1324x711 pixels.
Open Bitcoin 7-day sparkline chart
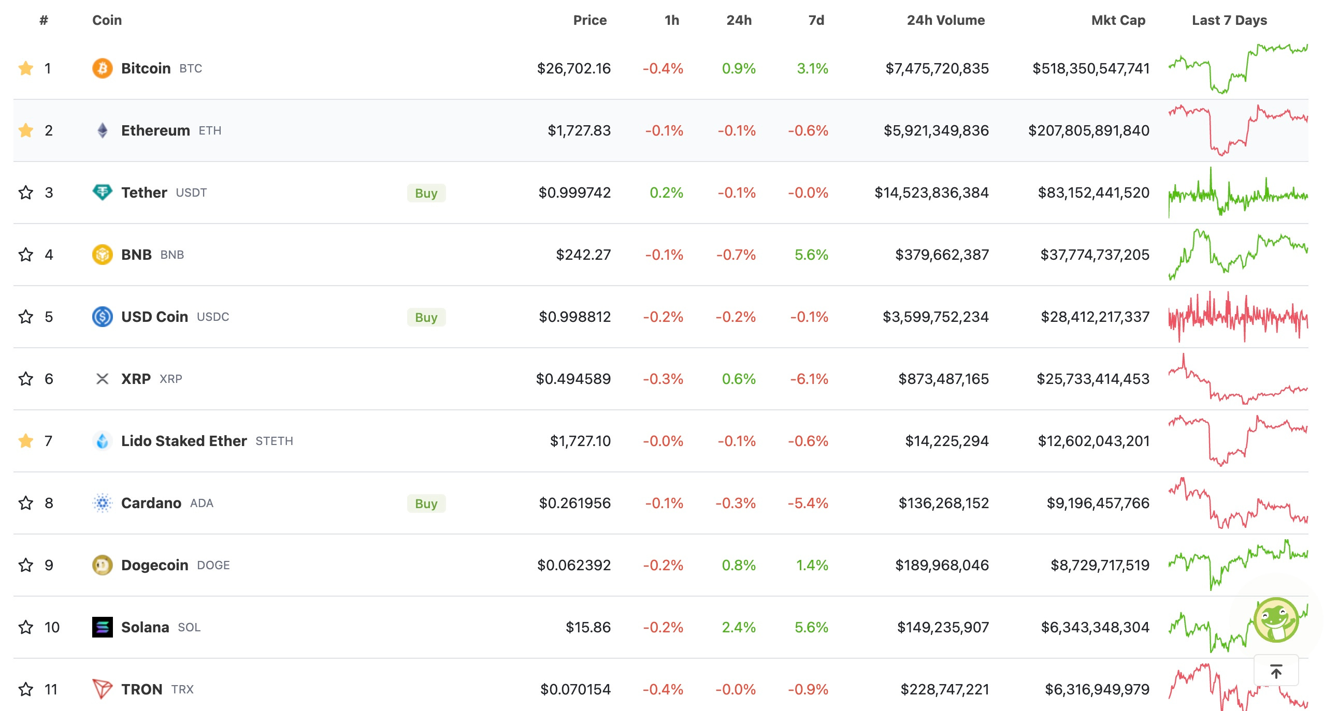pos(1238,68)
